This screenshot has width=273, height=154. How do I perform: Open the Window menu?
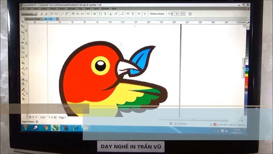pos(105,9)
